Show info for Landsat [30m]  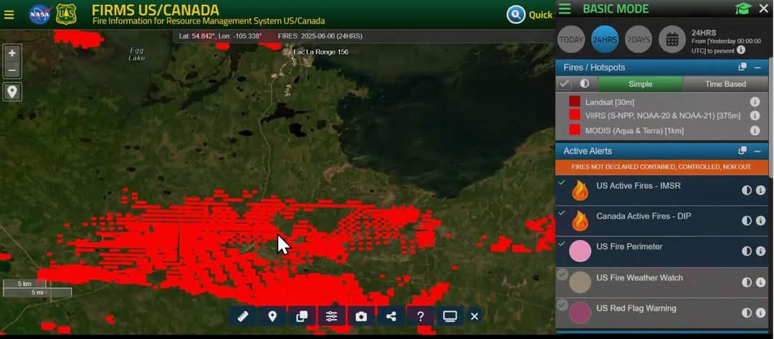[754, 102]
